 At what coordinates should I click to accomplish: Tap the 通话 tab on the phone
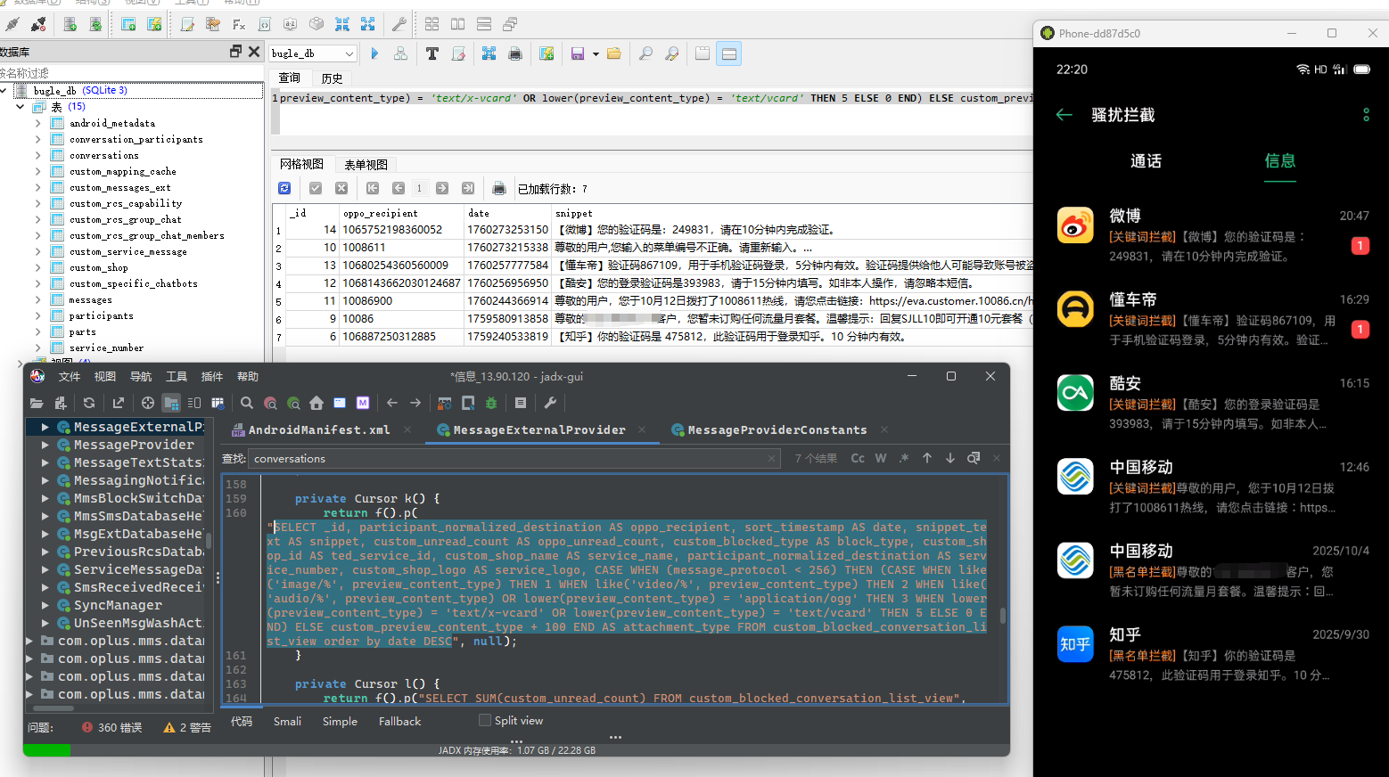click(x=1146, y=161)
